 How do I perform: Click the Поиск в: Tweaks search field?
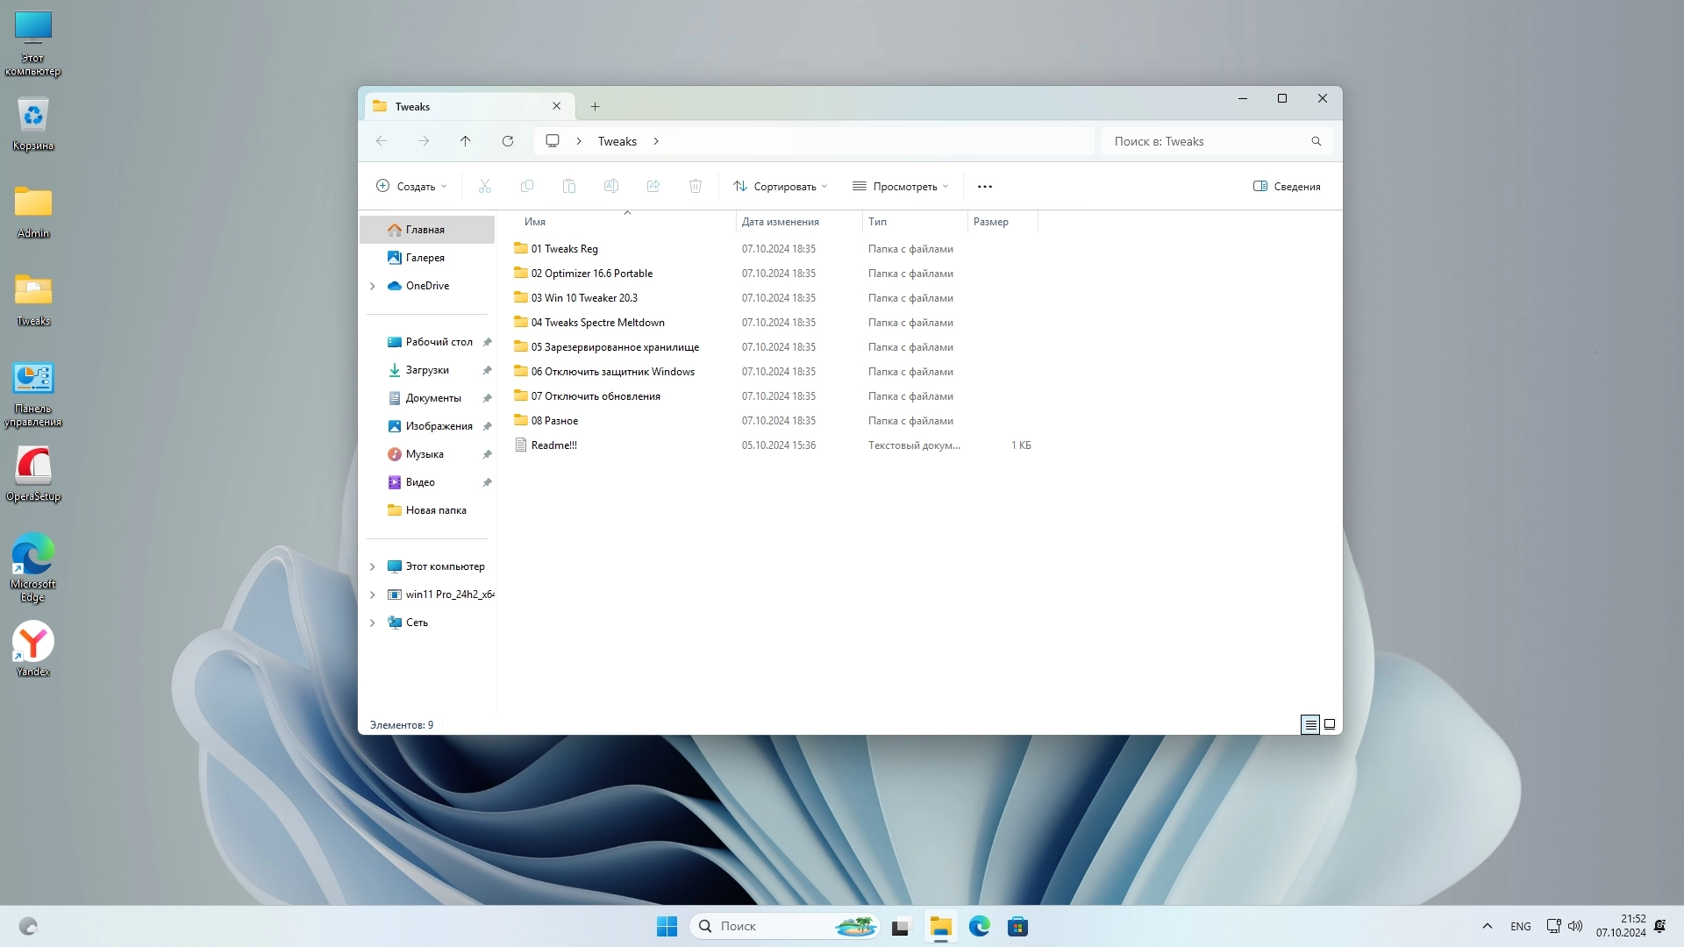[1202, 141]
